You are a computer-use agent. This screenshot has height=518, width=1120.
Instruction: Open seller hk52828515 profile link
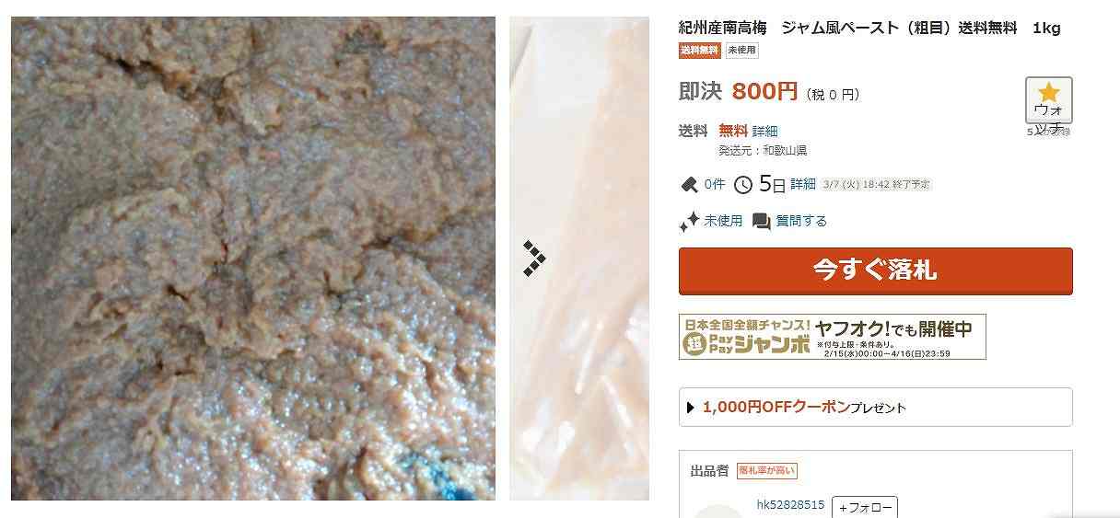(790, 505)
